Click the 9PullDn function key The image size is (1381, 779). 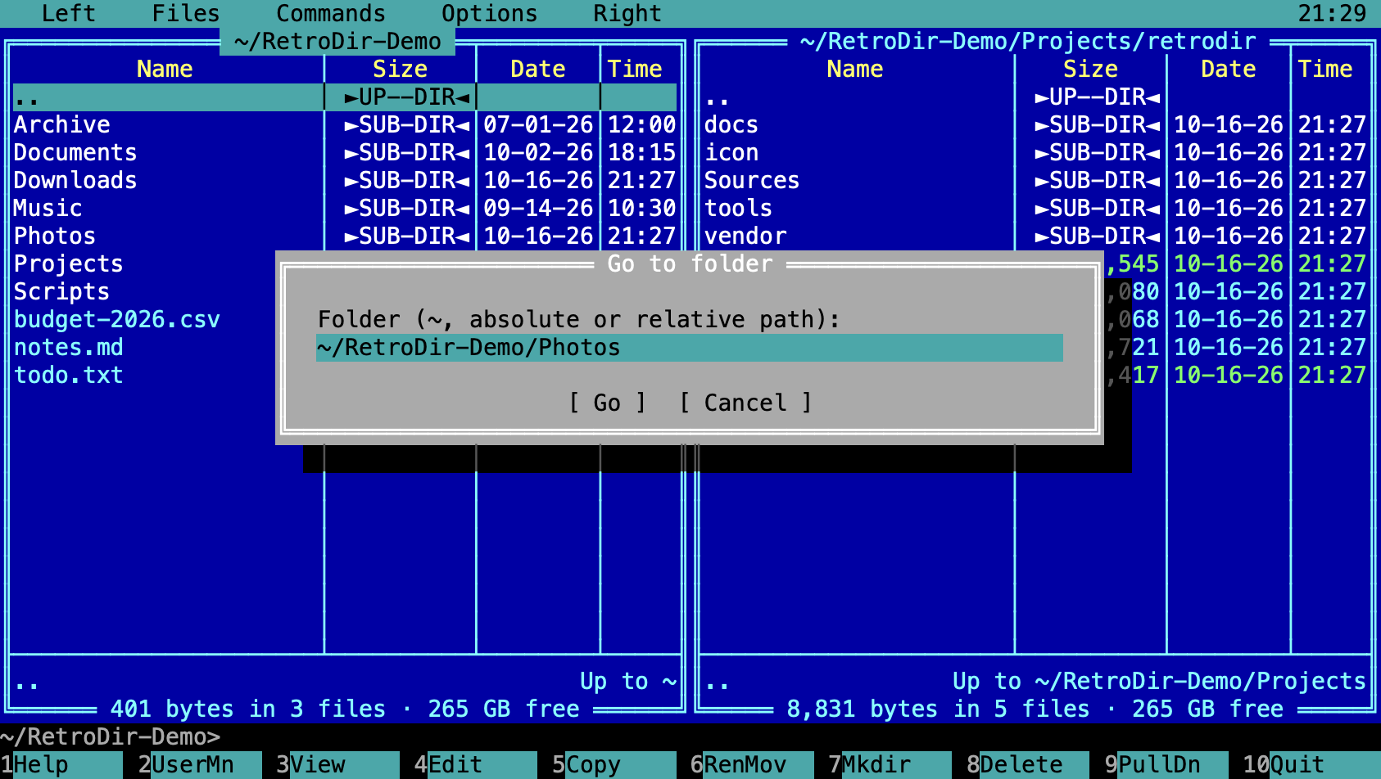(x=1166, y=765)
